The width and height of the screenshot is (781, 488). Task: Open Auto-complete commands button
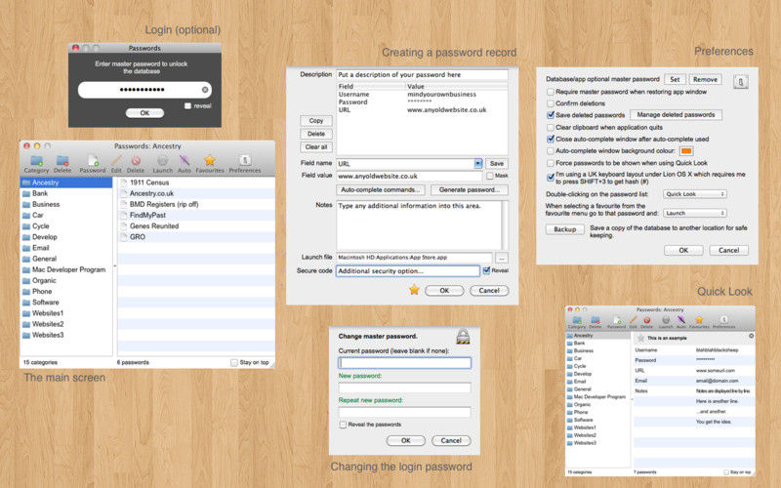click(x=381, y=189)
